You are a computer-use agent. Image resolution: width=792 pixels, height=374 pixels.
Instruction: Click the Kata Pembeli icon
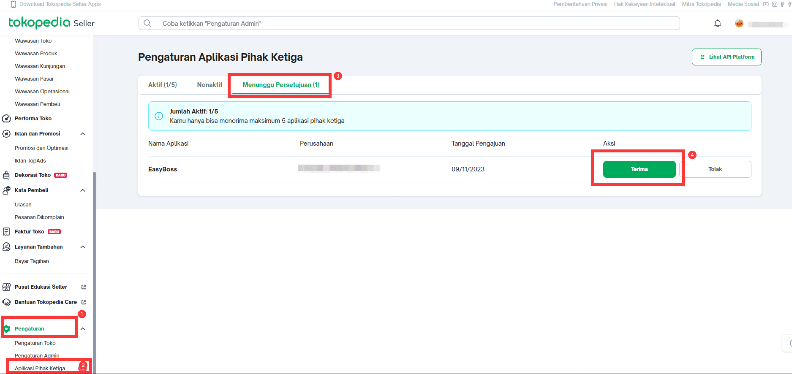6,190
